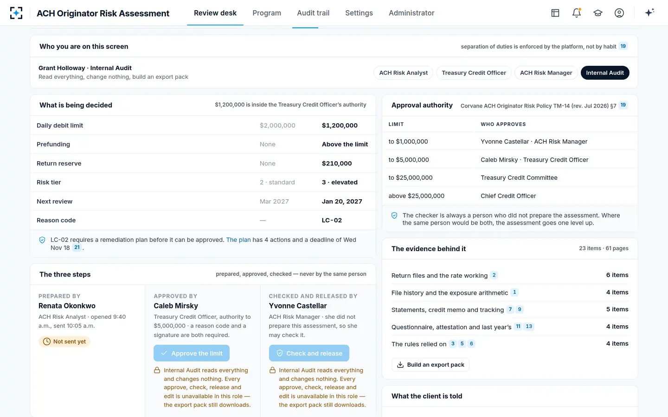Screen dimensions: 668x417
Task: Open the Program tab
Action: coord(267,13)
